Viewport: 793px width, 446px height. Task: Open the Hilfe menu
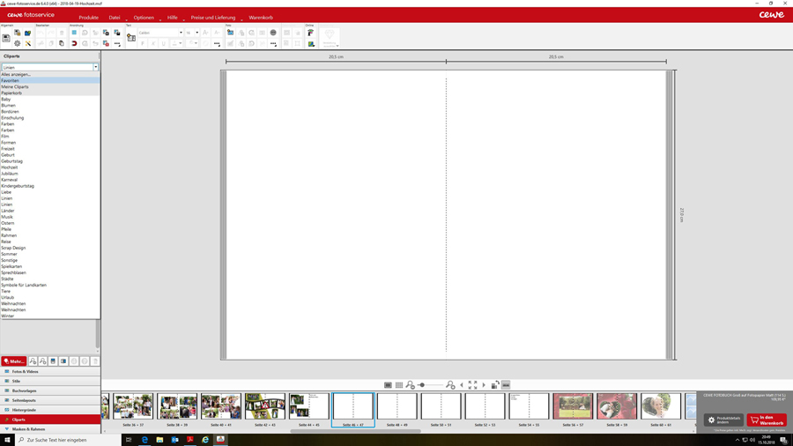pyautogui.click(x=173, y=18)
